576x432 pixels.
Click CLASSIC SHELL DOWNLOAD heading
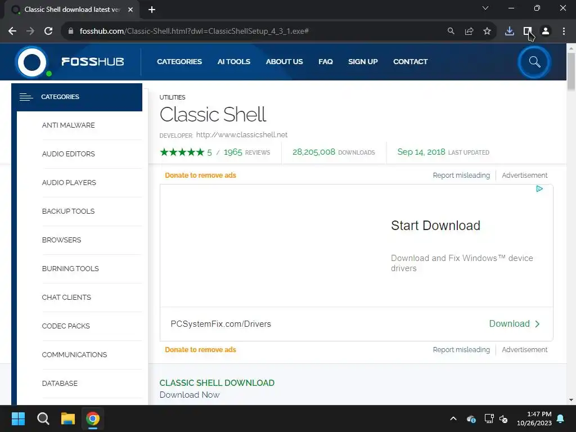tap(217, 382)
